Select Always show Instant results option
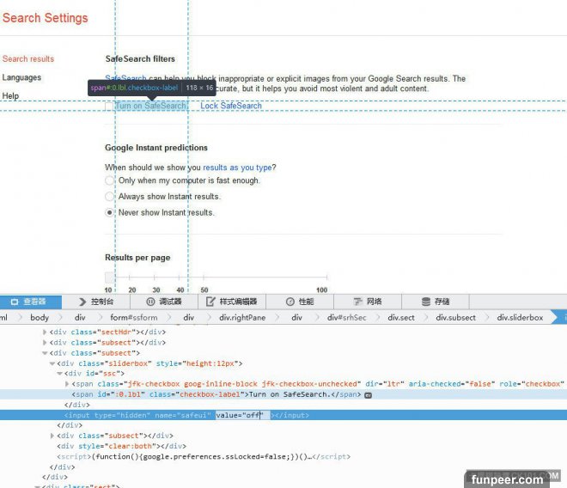The image size is (567, 488). (x=110, y=197)
